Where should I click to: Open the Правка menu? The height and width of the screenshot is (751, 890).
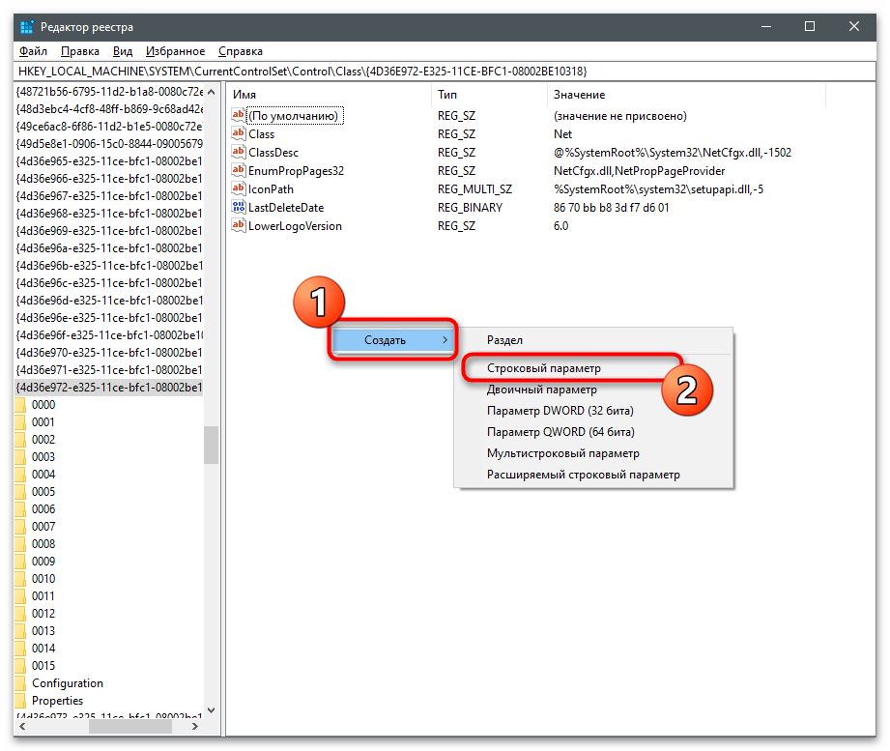[80, 51]
